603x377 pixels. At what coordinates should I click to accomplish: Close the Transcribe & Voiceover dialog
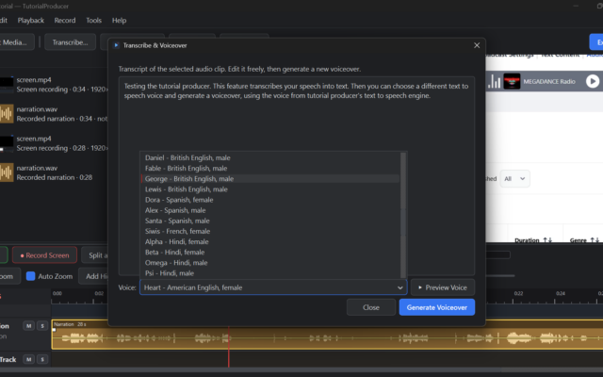477,45
